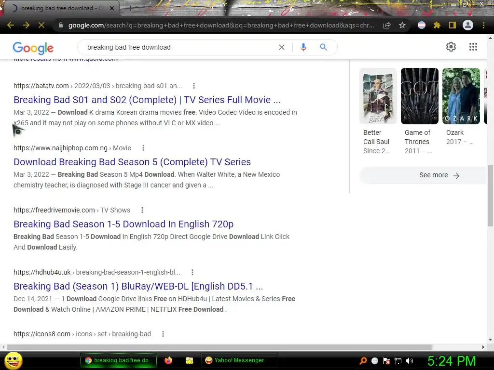Screen dimensions: 494x370
Task: Click the smiley start button
Action: (13, 360)
